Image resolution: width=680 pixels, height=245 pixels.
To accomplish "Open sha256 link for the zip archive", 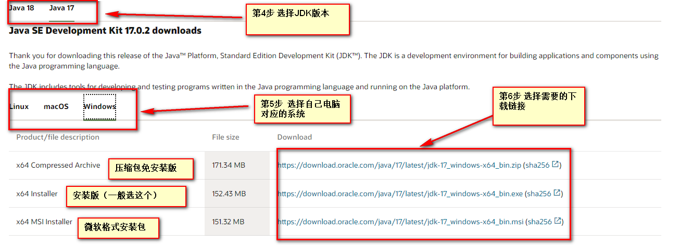I will 538,165.
